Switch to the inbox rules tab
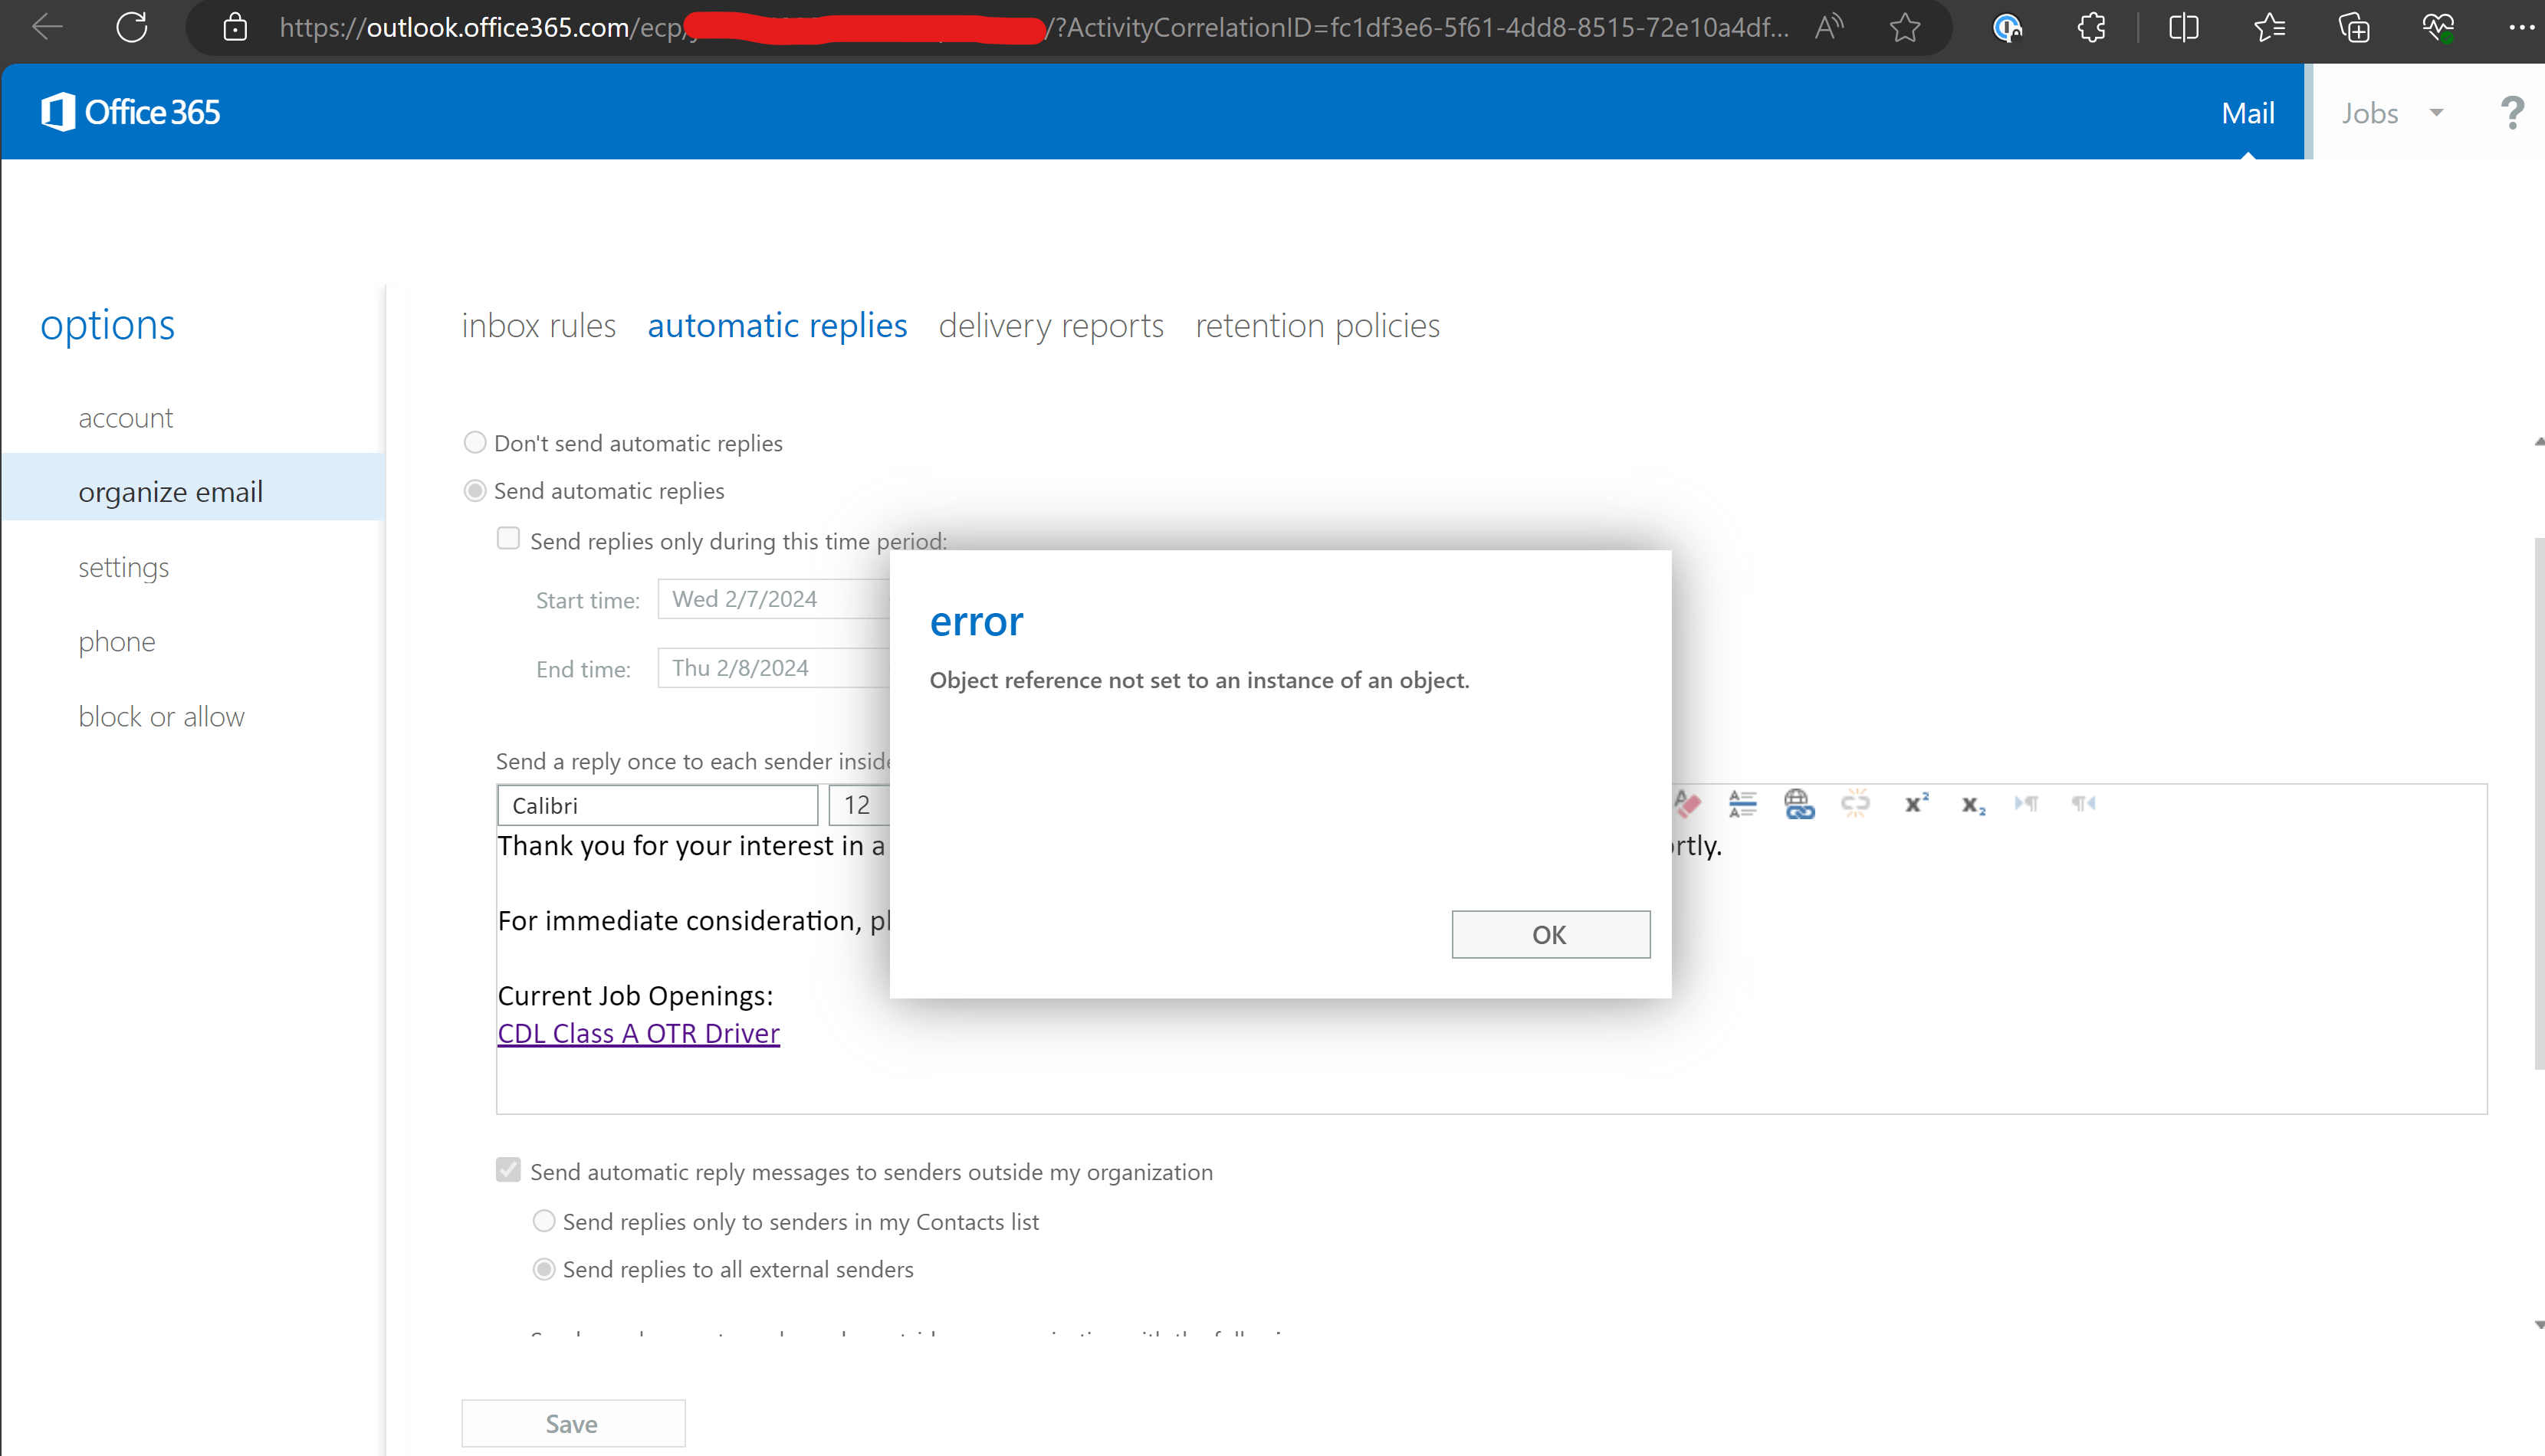The width and height of the screenshot is (2545, 1456). coord(538,326)
